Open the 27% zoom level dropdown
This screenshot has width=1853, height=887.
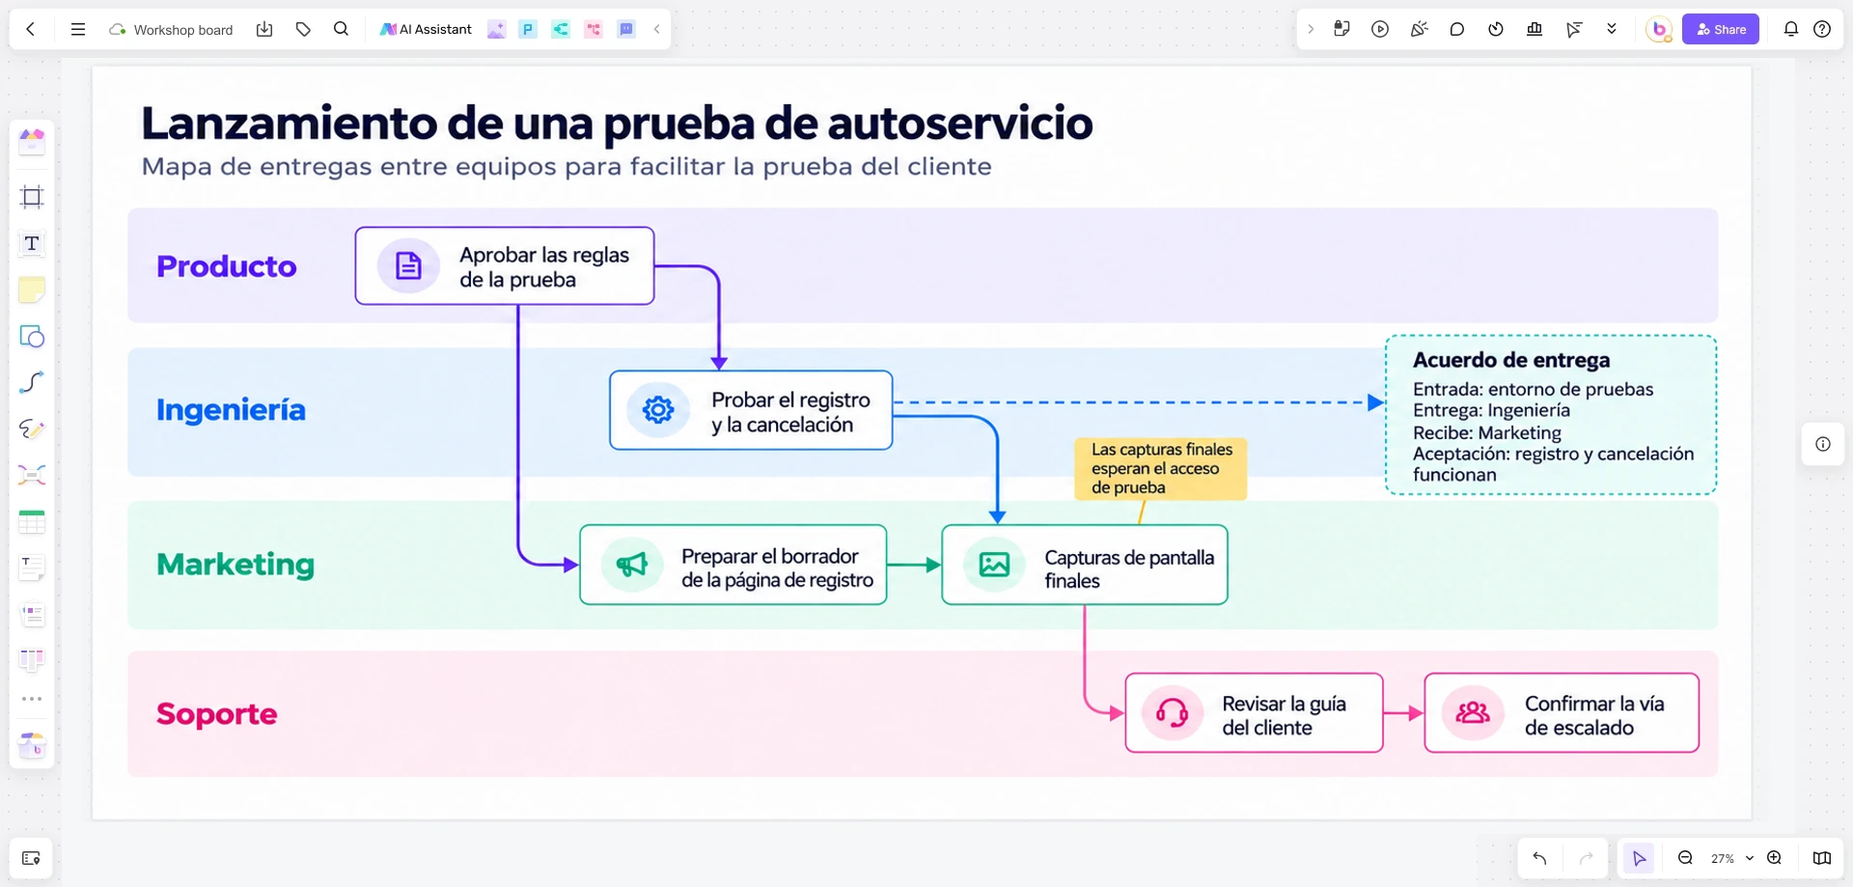click(x=1731, y=858)
